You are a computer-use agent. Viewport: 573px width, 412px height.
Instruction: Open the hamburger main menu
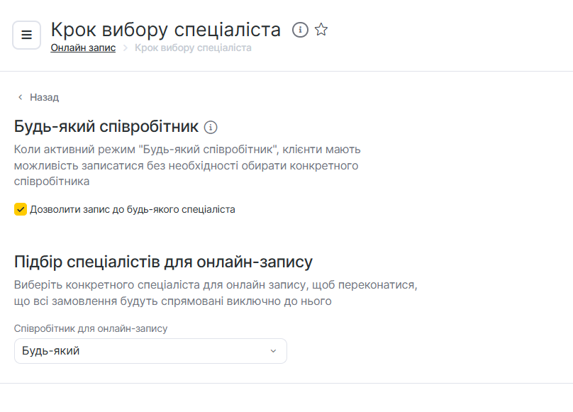26,35
